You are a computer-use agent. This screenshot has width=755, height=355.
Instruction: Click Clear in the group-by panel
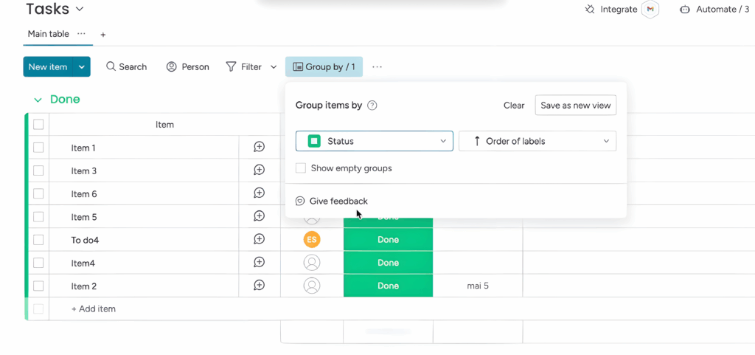[x=514, y=106]
